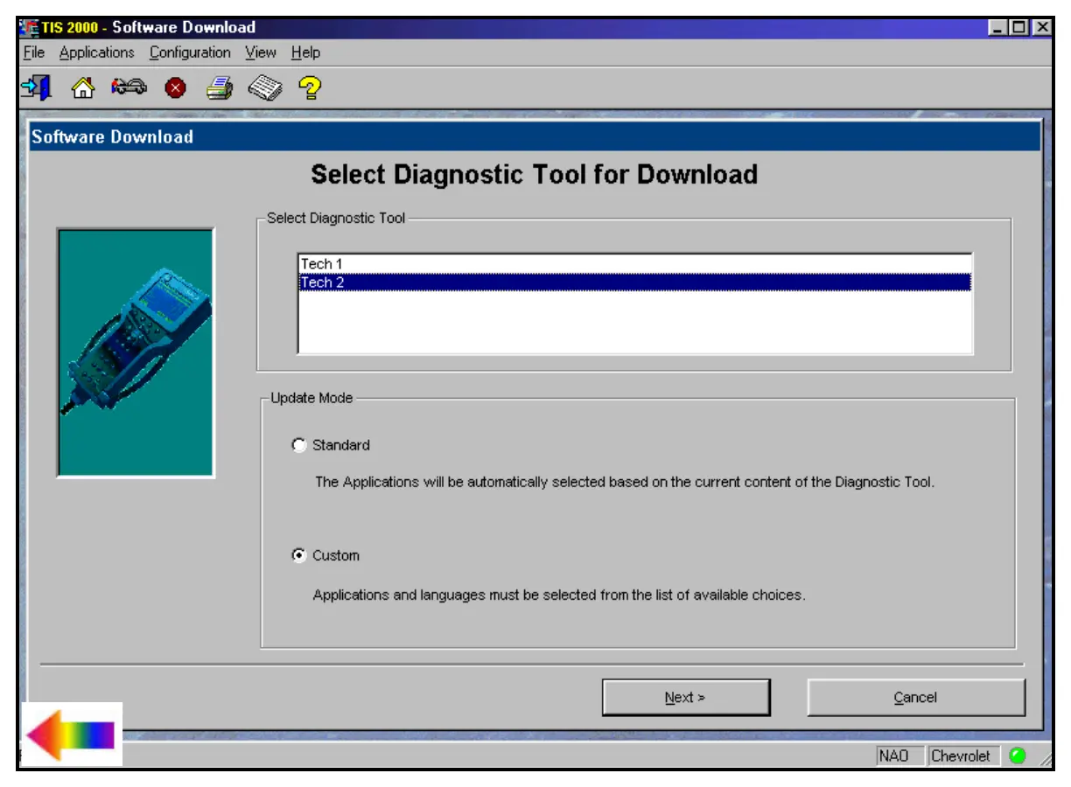Click the yellow question mark help icon
The height and width of the screenshot is (787, 1071).
[x=310, y=87]
